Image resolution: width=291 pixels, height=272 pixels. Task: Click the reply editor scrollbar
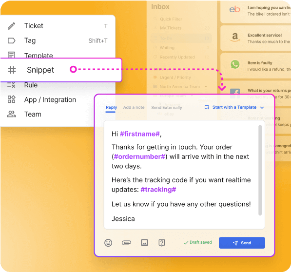[x=260, y=170]
